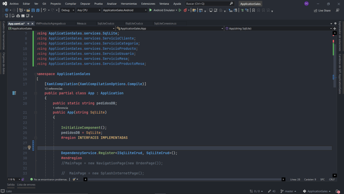
Task: Click the toolbar bookmark icon
Action: 253,10
